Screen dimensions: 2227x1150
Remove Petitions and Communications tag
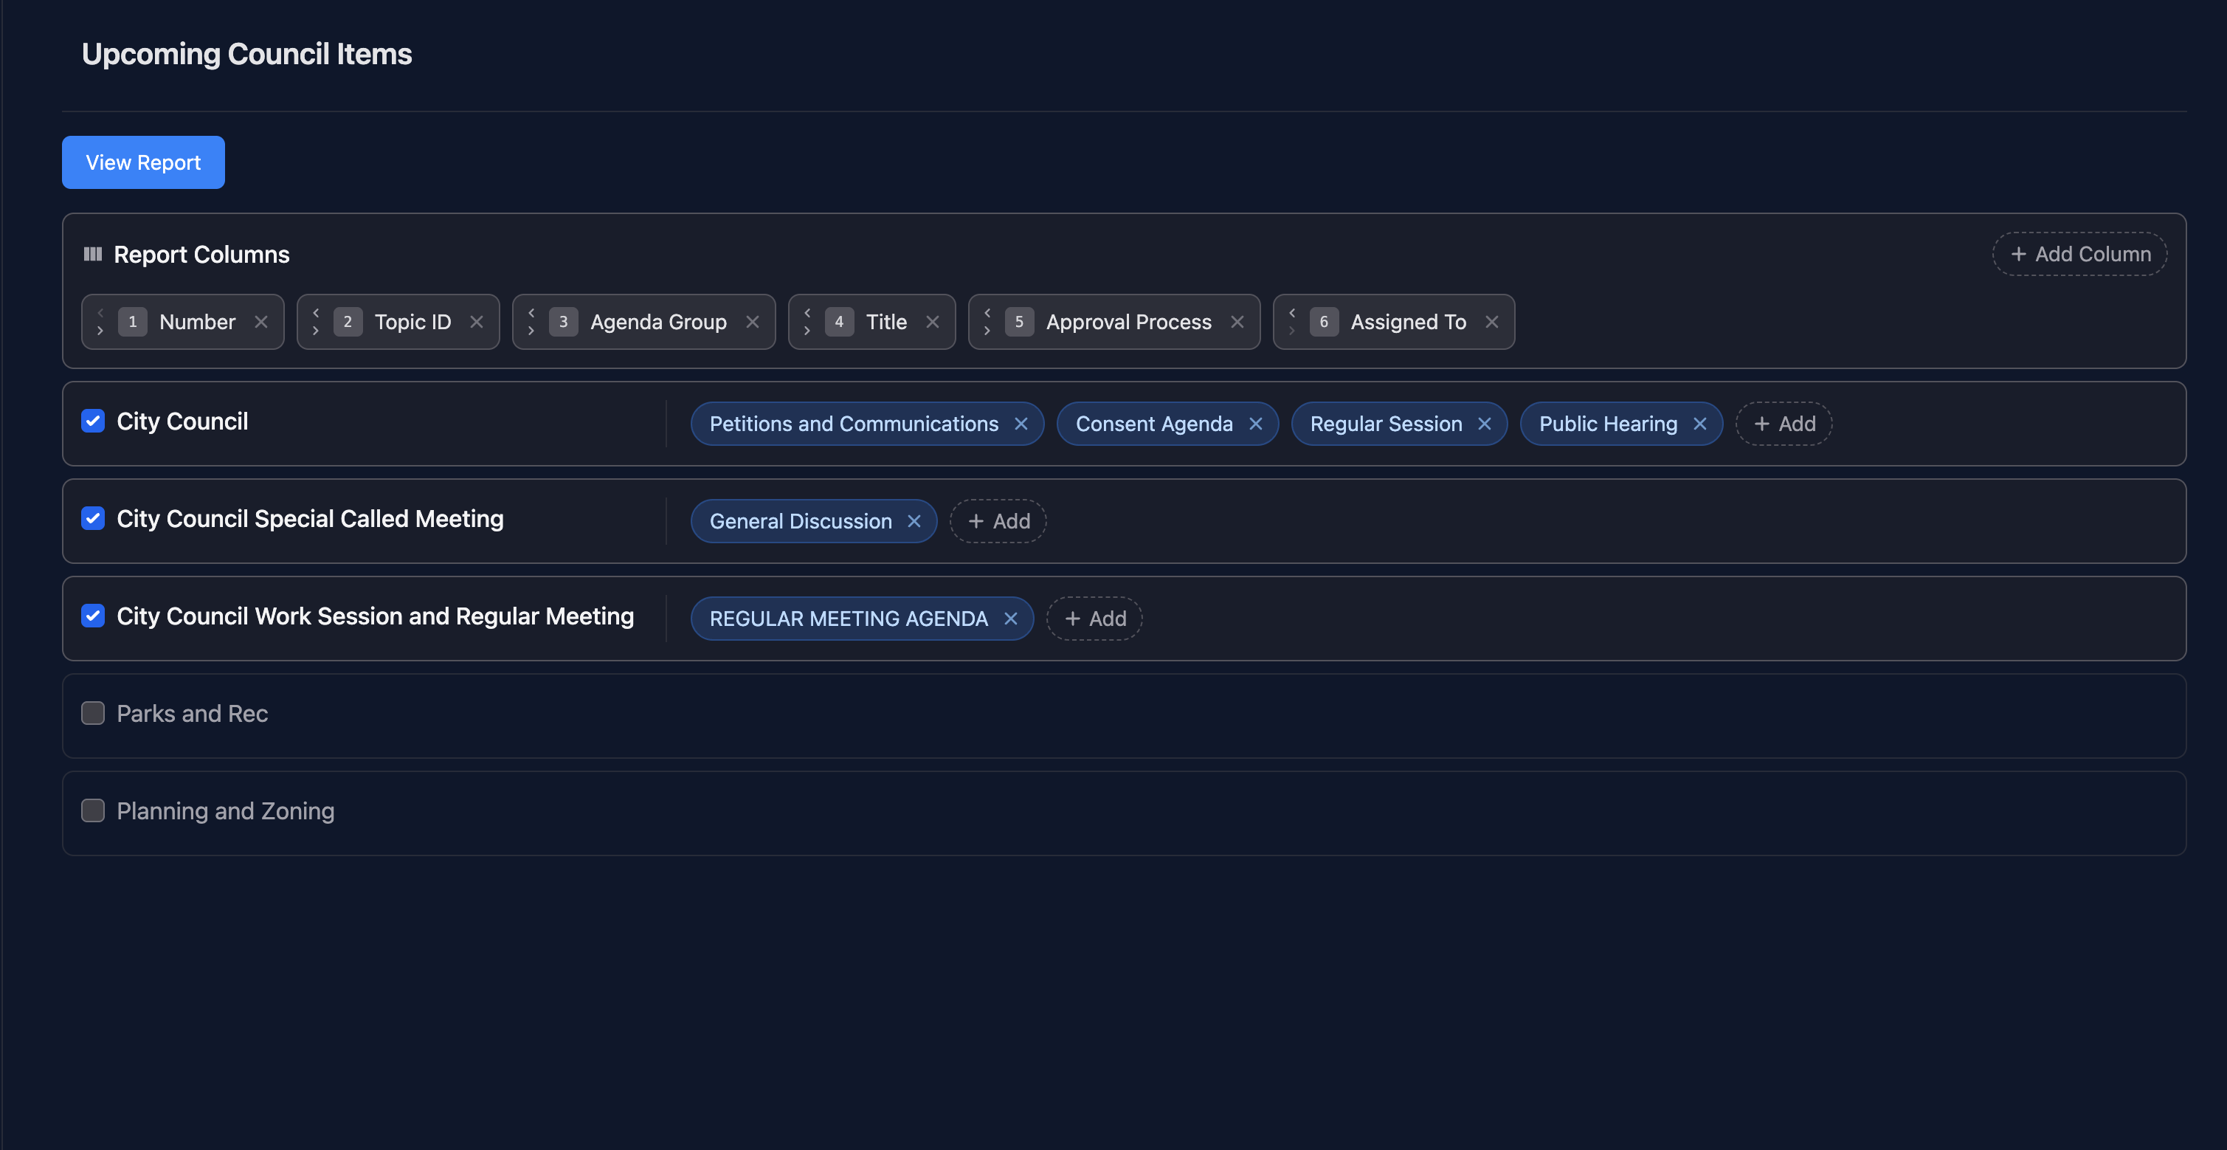click(1021, 424)
